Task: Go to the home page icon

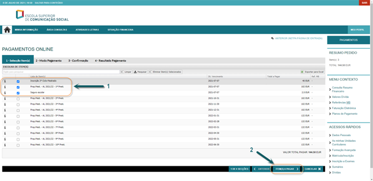Action: [x=7, y=30]
